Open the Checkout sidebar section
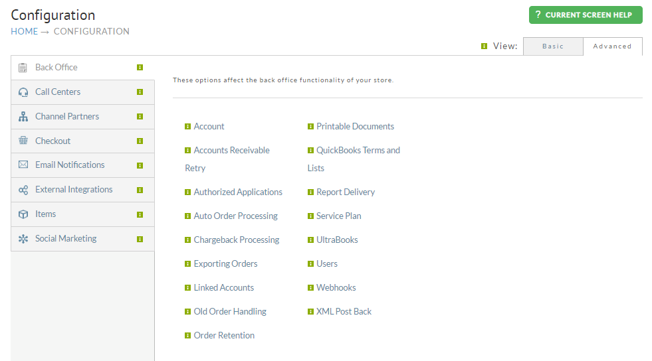Screen dimensions: 652x361 pos(83,141)
